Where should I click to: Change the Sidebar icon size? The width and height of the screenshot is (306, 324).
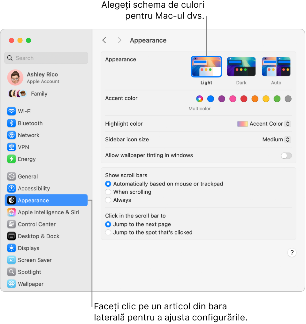pyautogui.click(x=276, y=139)
